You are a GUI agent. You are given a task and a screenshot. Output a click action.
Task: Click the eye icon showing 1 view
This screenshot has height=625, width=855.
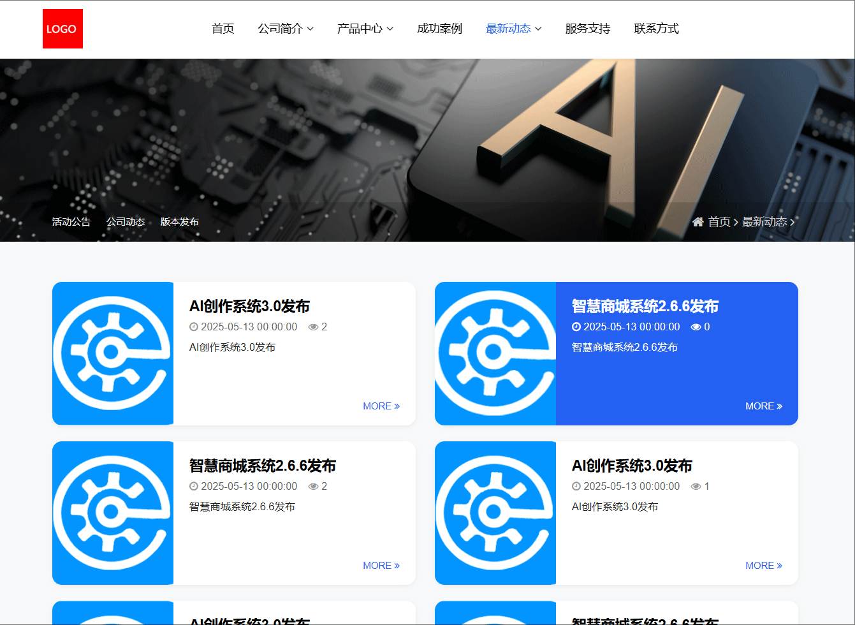[x=696, y=487]
